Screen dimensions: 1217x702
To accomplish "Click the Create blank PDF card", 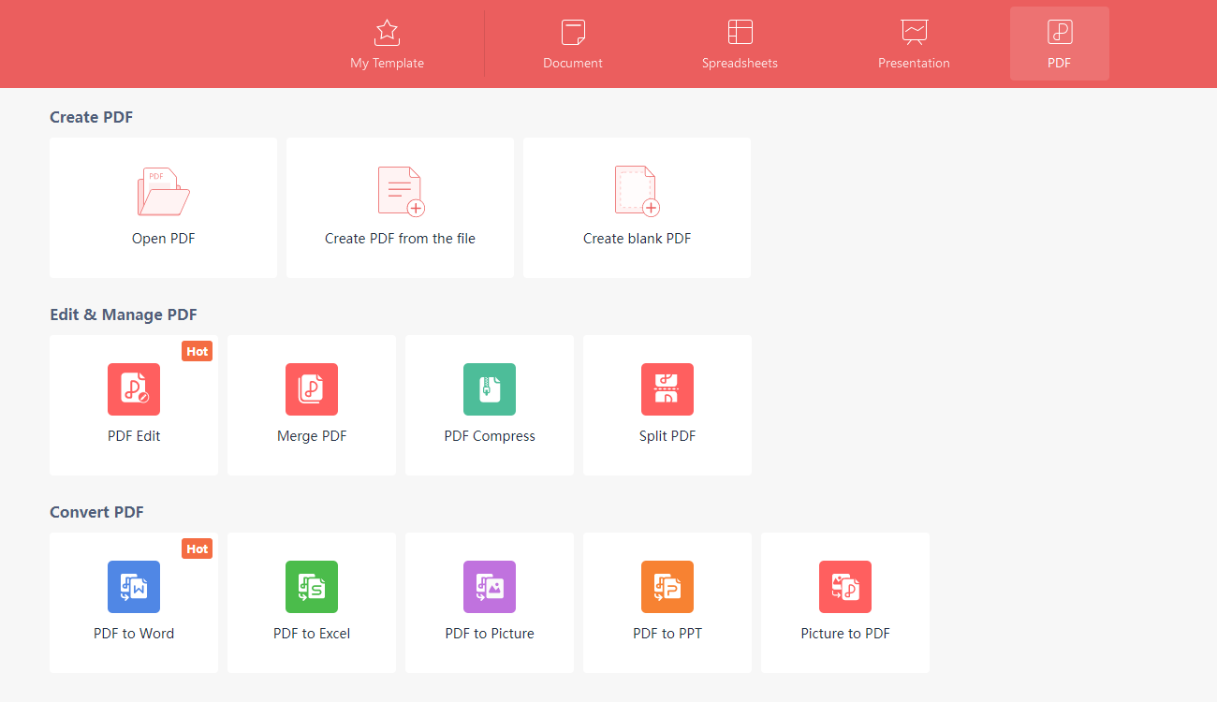I will 637,208.
